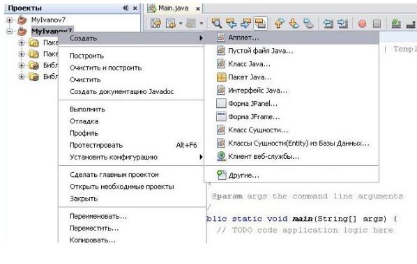The height and width of the screenshot is (264, 417).
Task: Select Пакет Java... submenu item
Action: (x=291, y=77)
